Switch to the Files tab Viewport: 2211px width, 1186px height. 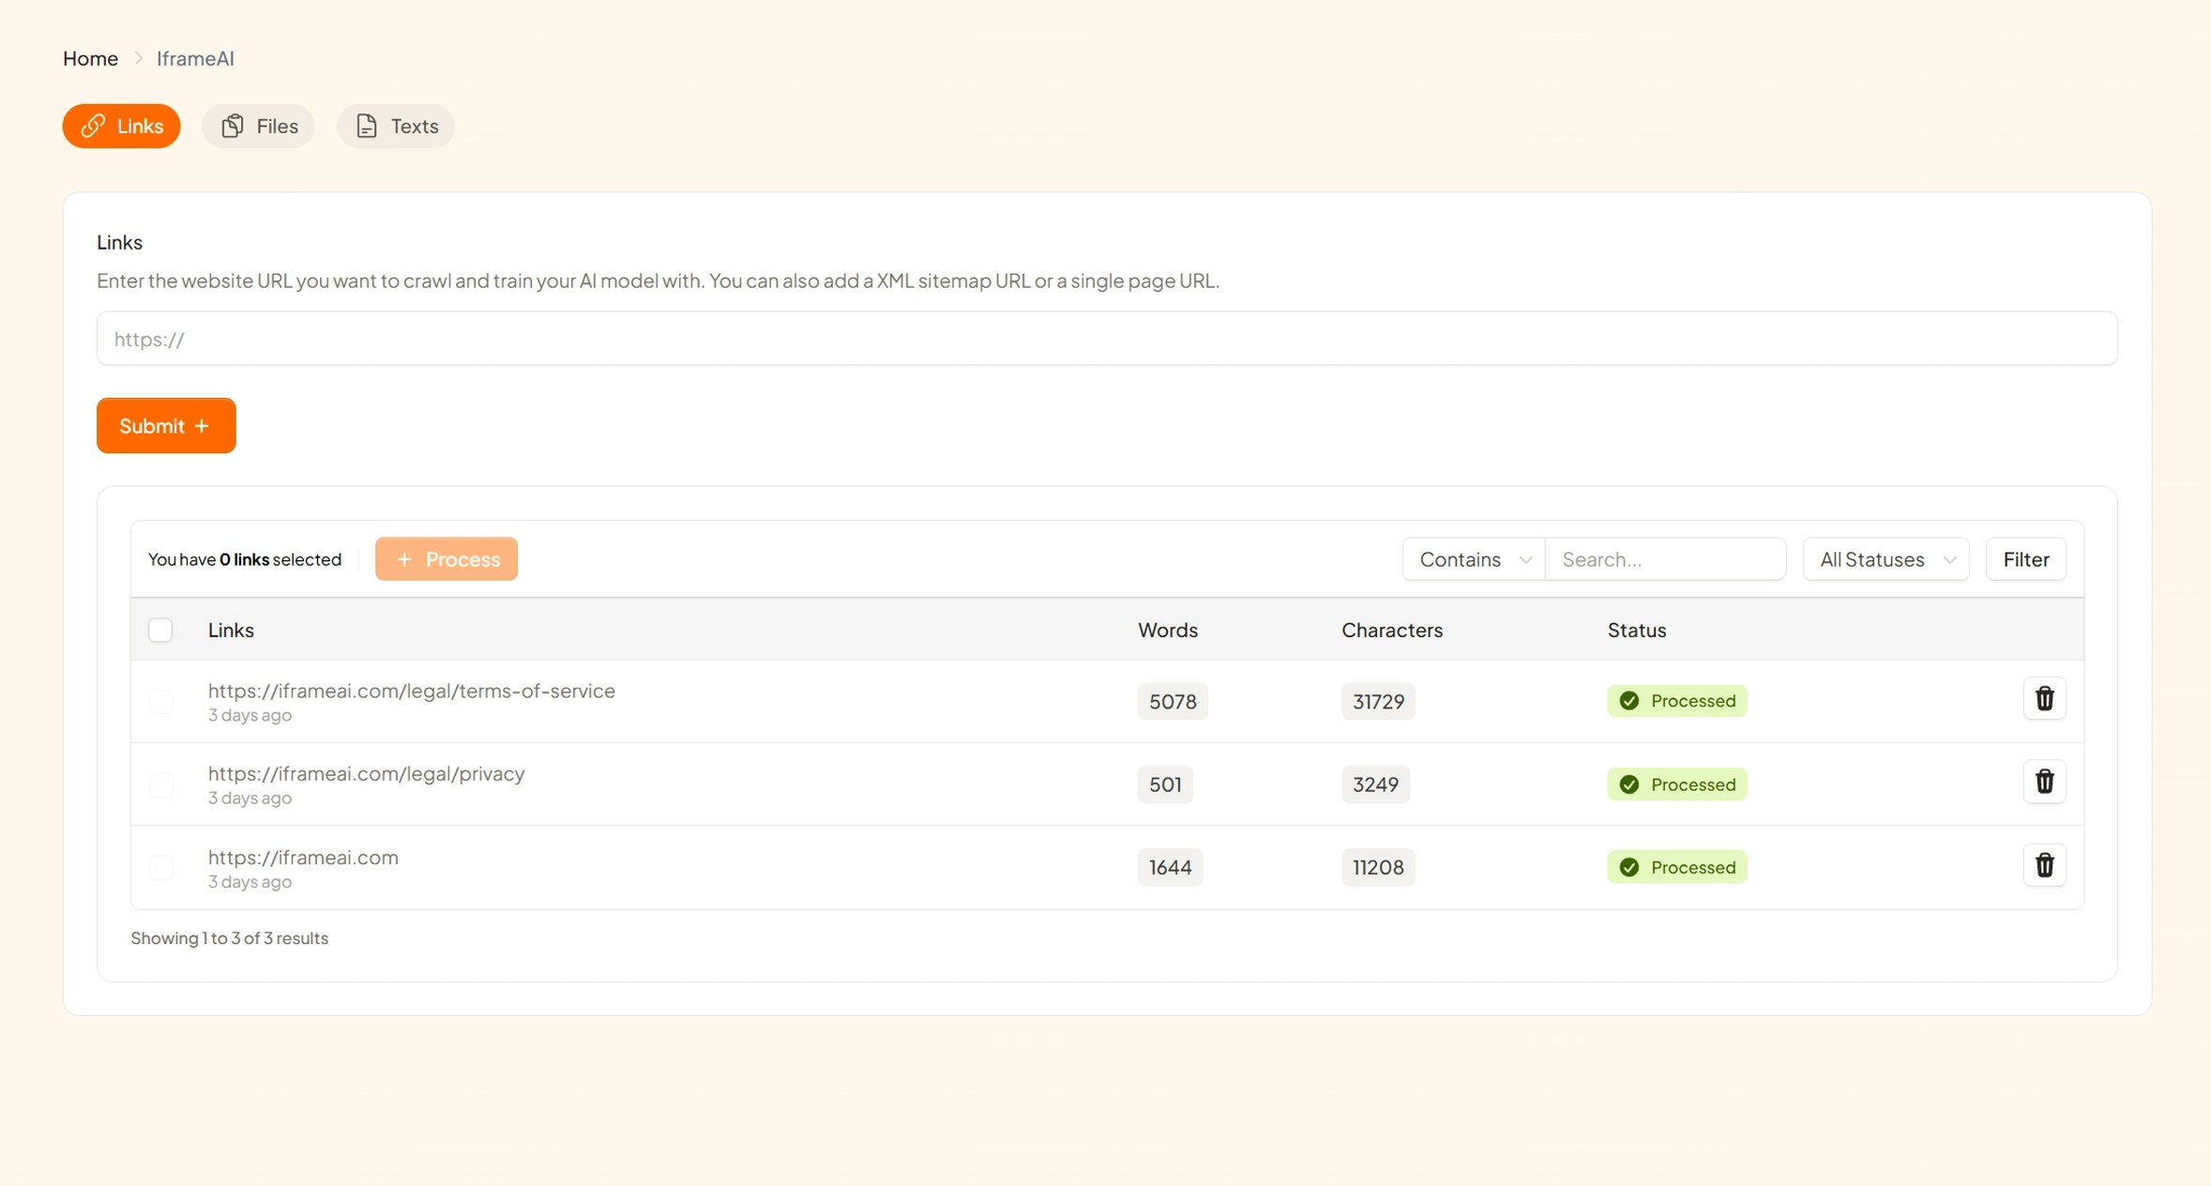pyautogui.click(x=258, y=126)
